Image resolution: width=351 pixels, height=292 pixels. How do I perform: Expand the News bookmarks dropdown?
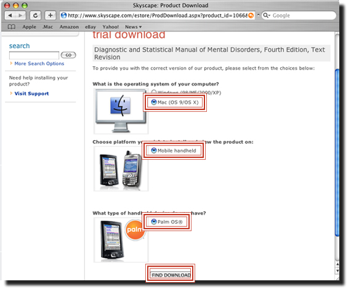(x=134, y=27)
